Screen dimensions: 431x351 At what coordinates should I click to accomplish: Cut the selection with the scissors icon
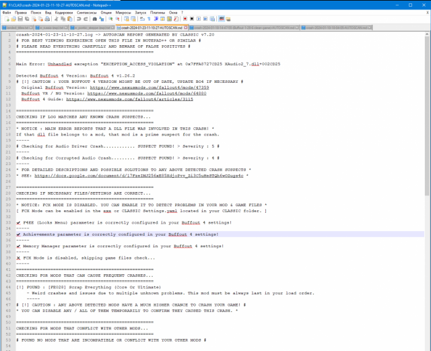pos(56,19)
